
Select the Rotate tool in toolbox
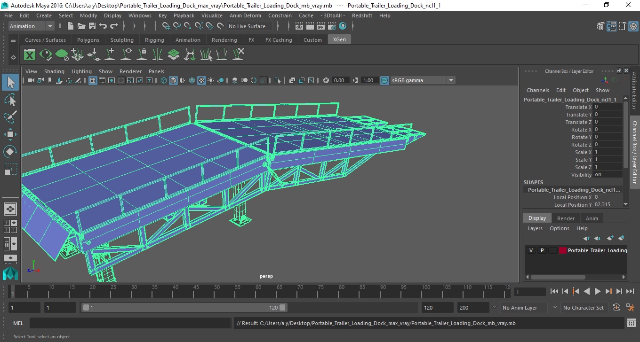(x=10, y=152)
